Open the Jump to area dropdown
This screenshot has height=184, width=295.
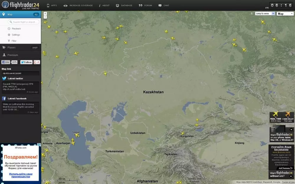pyautogui.click(x=265, y=14)
